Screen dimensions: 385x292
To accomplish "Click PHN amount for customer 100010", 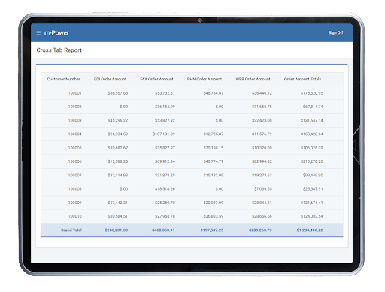I will click(214, 216).
